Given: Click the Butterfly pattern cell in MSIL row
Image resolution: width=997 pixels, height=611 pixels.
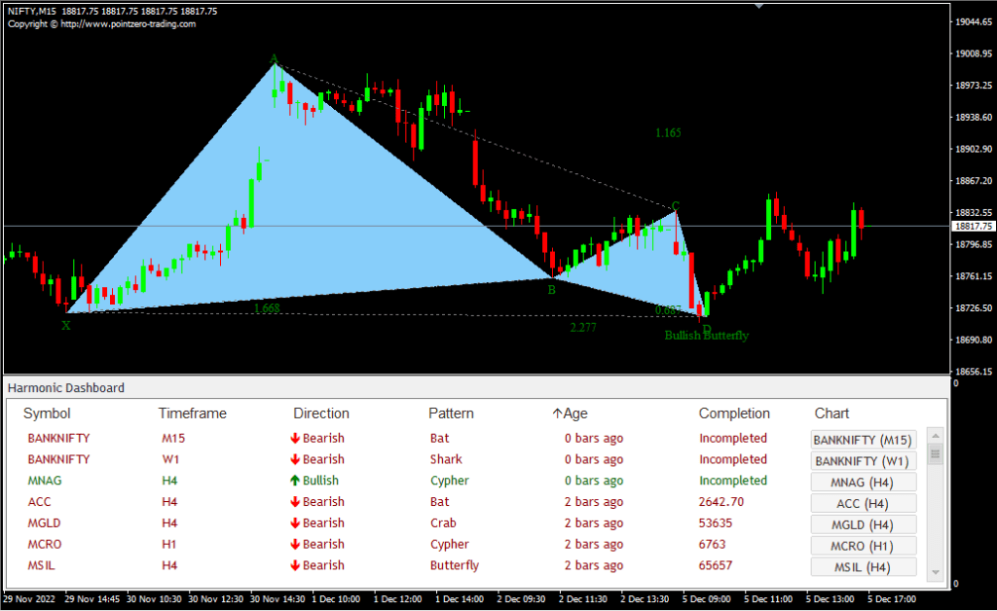Looking at the screenshot, I should click(x=455, y=565).
